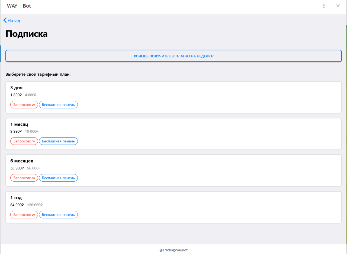
Task: Click the @TradingWayBot footer label
Action: coord(173,250)
